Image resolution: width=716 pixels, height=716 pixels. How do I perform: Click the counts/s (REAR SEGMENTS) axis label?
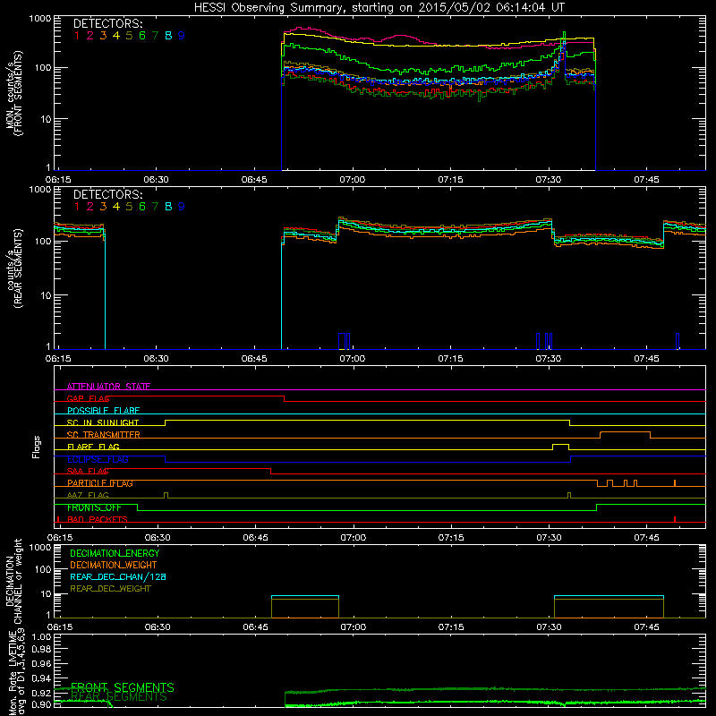[13, 268]
